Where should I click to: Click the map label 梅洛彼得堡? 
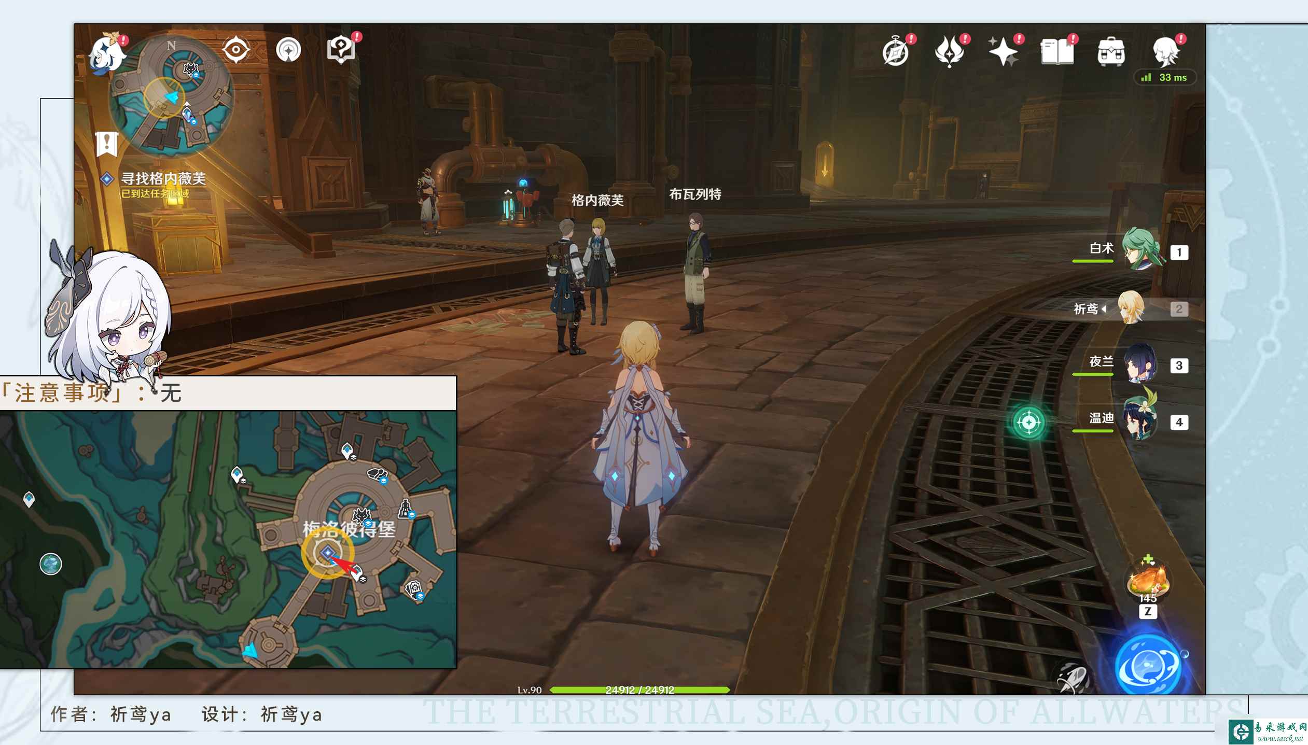pyautogui.click(x=349, y=529)
